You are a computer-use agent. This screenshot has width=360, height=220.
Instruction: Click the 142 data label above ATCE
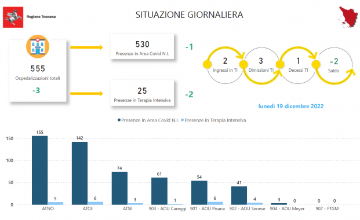pyautogui.click(x=79, y=138)
